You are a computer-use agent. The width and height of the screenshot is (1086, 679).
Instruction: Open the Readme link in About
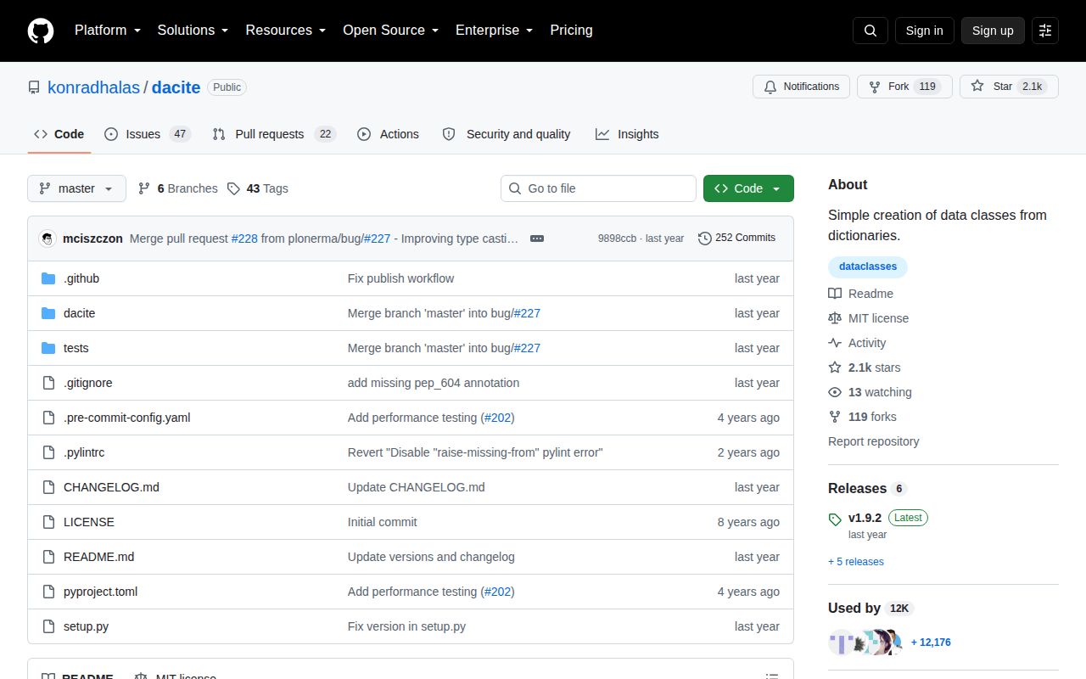[x=861, y=294]
